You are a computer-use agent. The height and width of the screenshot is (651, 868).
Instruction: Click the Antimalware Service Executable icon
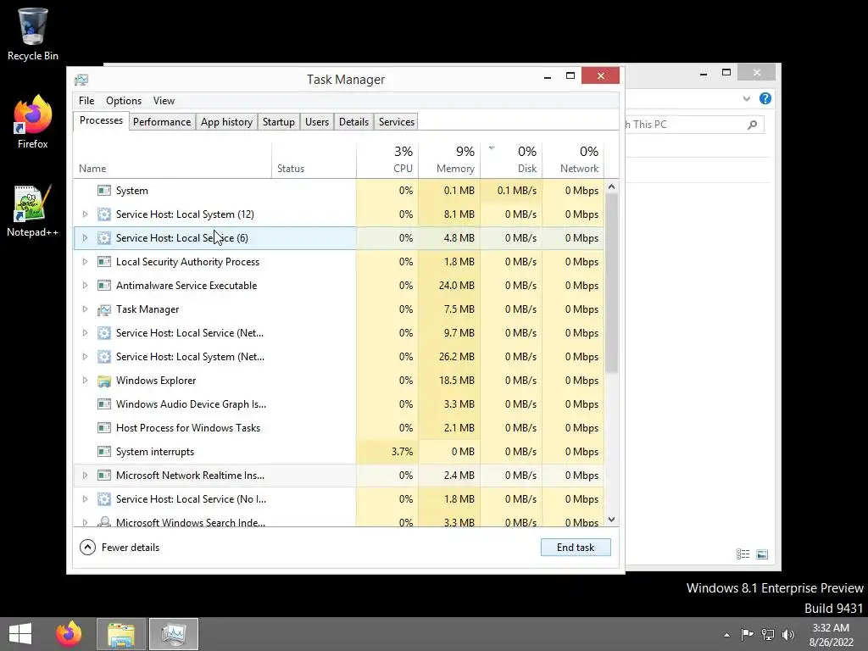103,286
